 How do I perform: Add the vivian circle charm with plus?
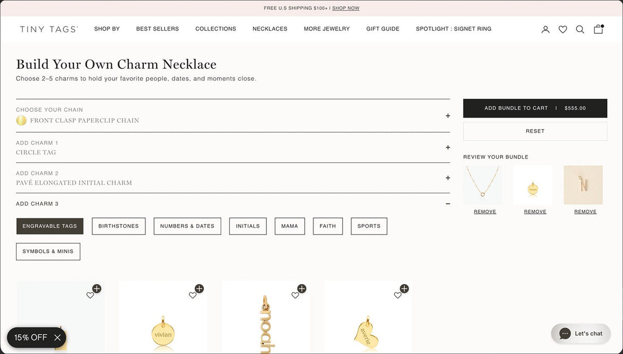199,289
